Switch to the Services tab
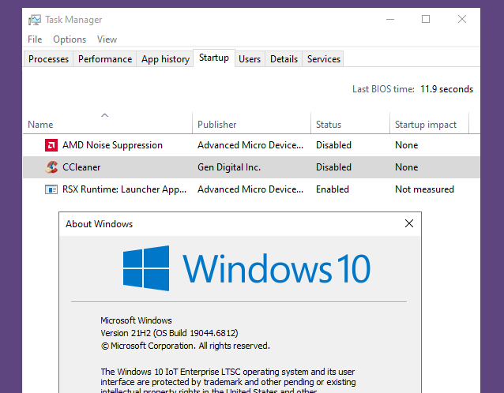Image resolution: width=504 pixels, height=393 pixels. (323, 59)
